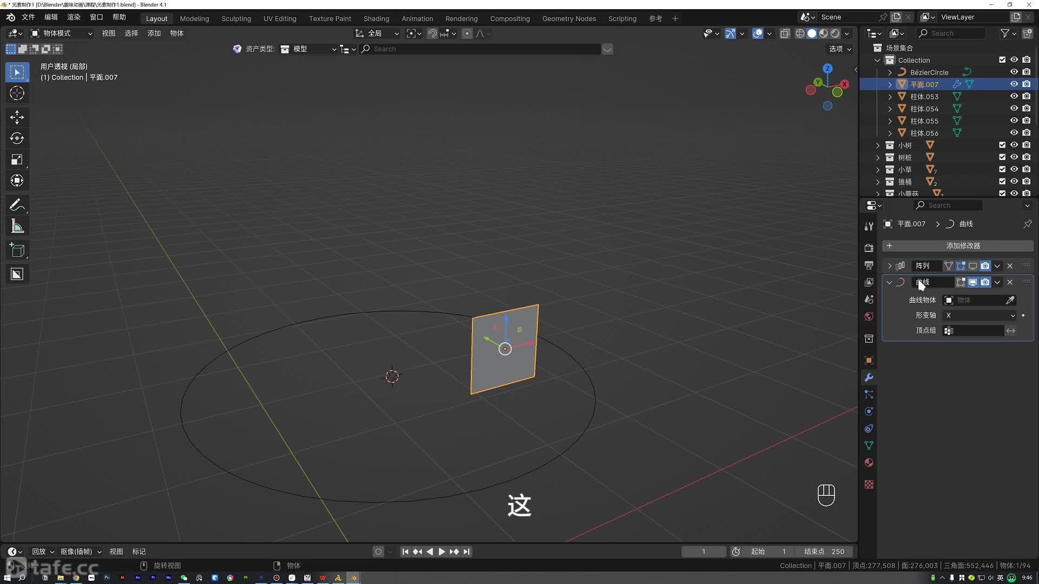Viewport: 1039px width, 584px height.
Task: Select the Measure tool
Action: pyautogui.click(x=17, y=227)
